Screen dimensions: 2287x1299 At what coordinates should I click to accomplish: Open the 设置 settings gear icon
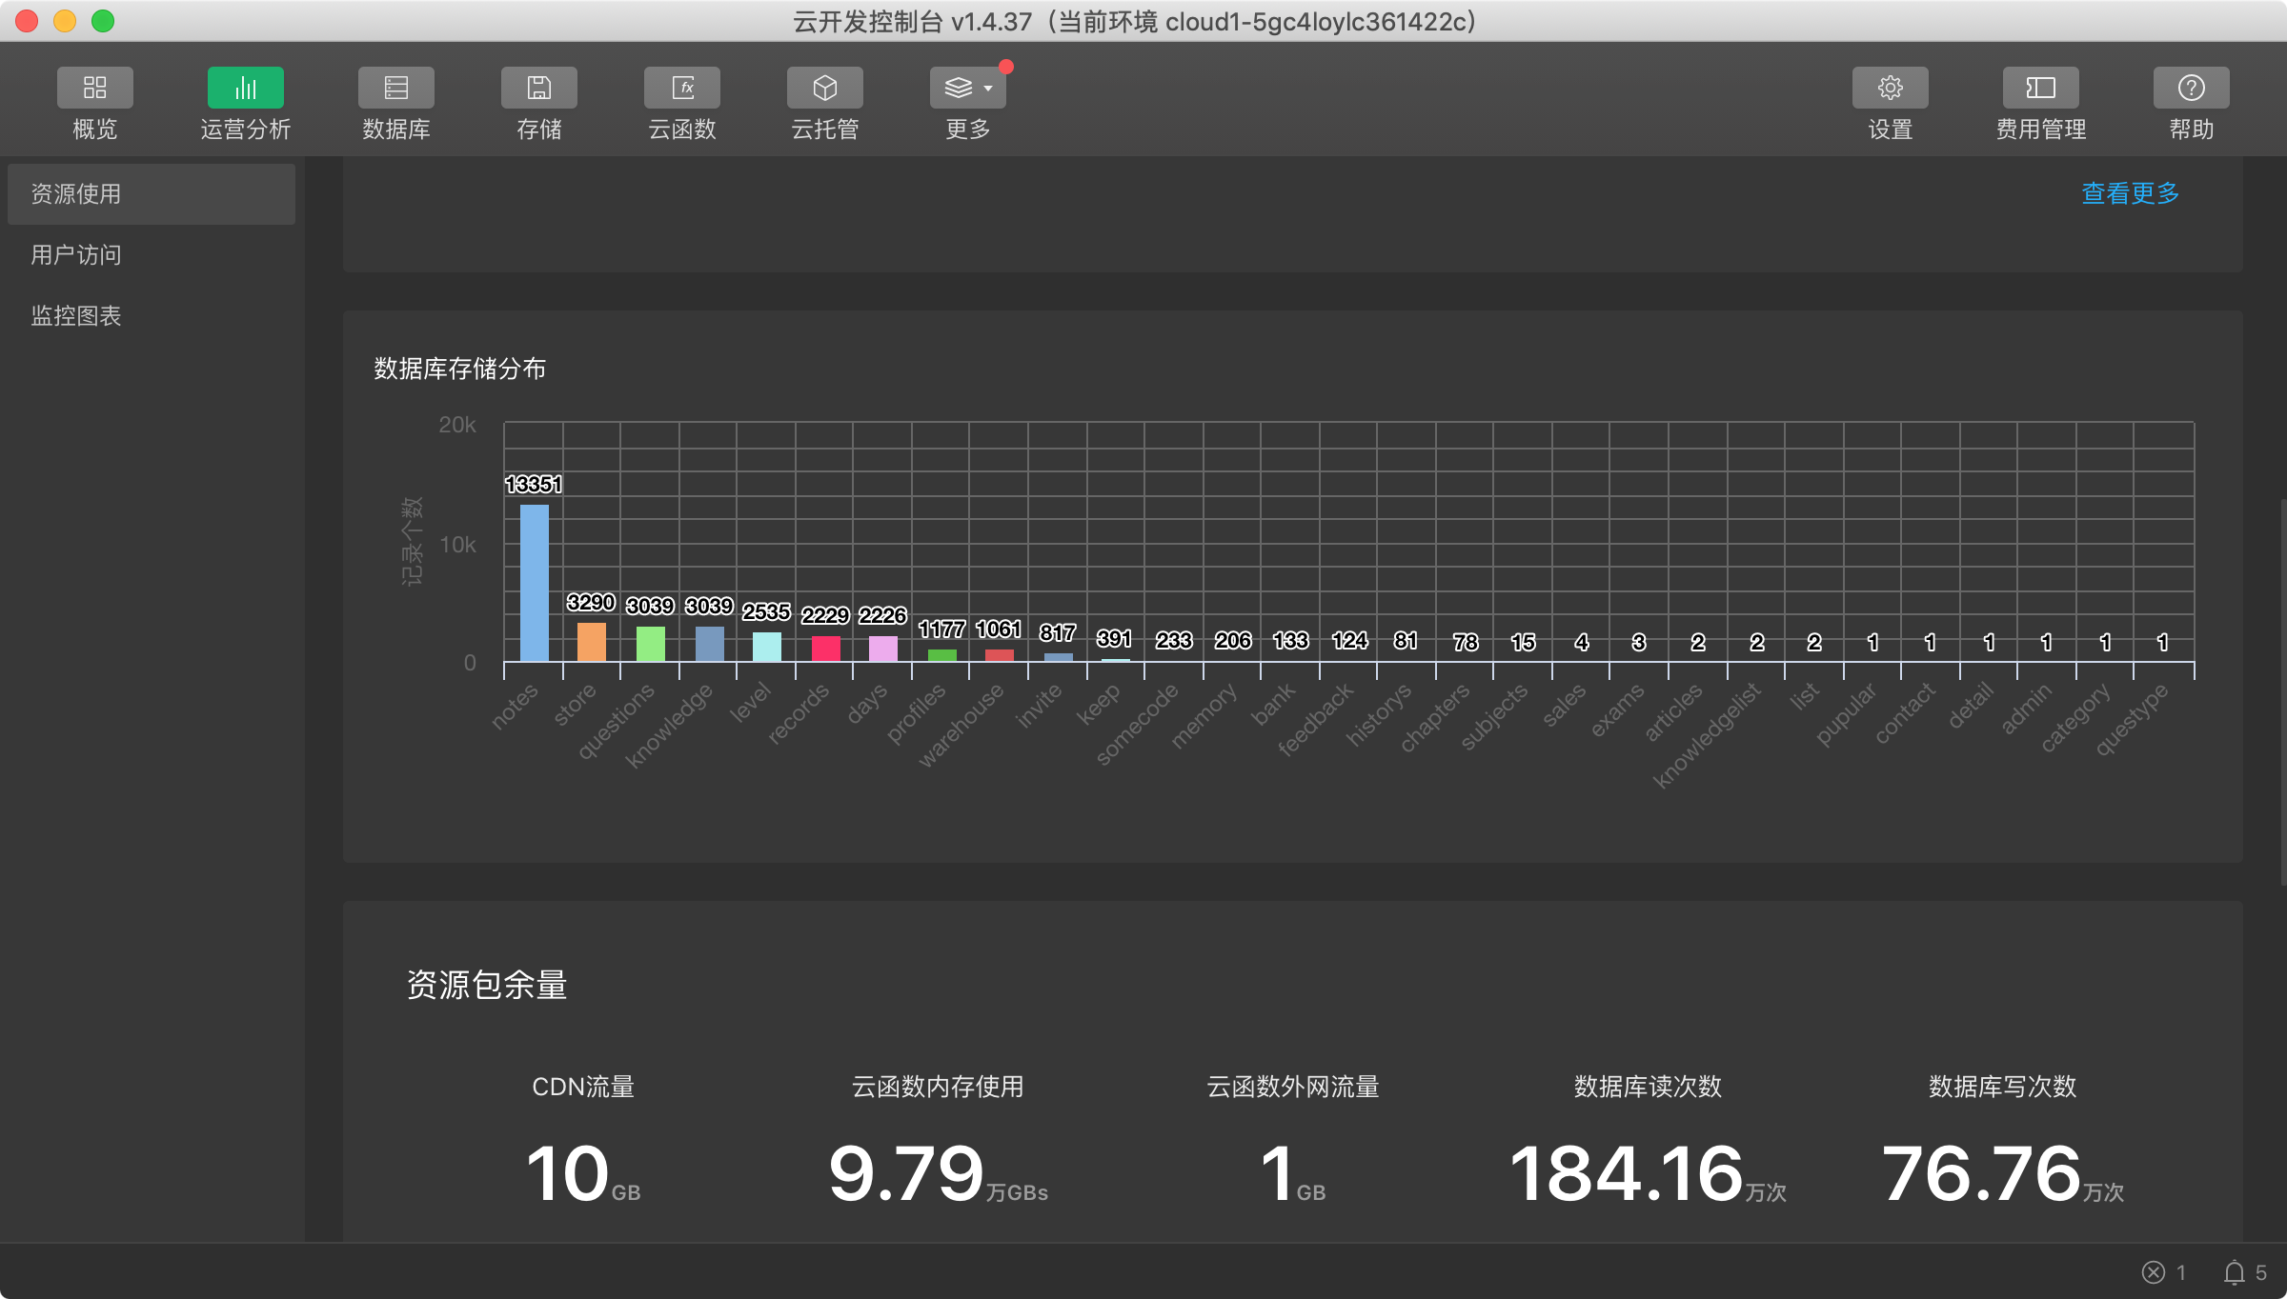point(1890,89)
